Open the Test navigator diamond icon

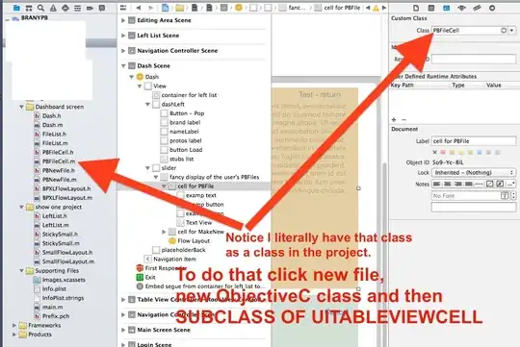(65, 8)
